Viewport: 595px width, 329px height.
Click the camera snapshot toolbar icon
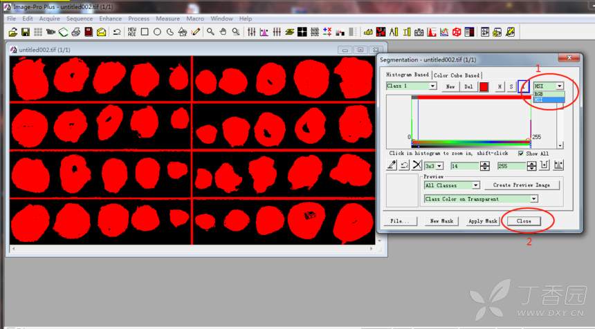(419, 32)
